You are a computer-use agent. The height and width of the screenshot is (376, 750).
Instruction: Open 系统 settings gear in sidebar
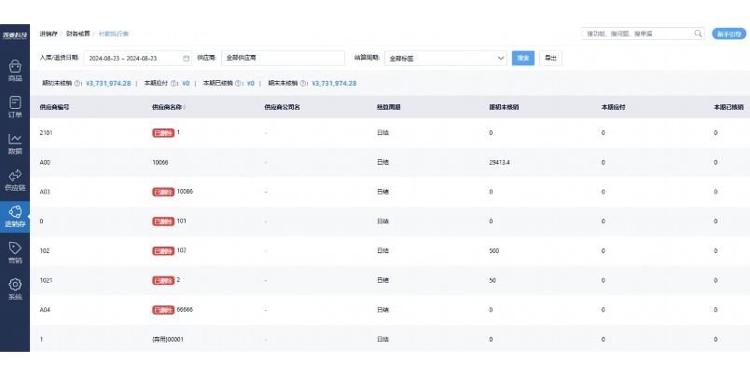click(15, 289)
